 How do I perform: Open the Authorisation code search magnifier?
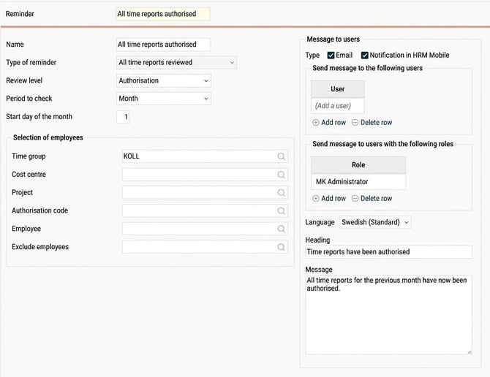coord(281,210)
